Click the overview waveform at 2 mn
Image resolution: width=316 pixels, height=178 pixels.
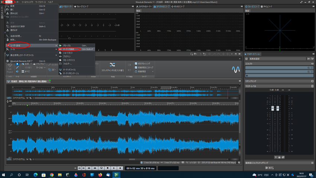pyautogui.click(x=131, y=94)
